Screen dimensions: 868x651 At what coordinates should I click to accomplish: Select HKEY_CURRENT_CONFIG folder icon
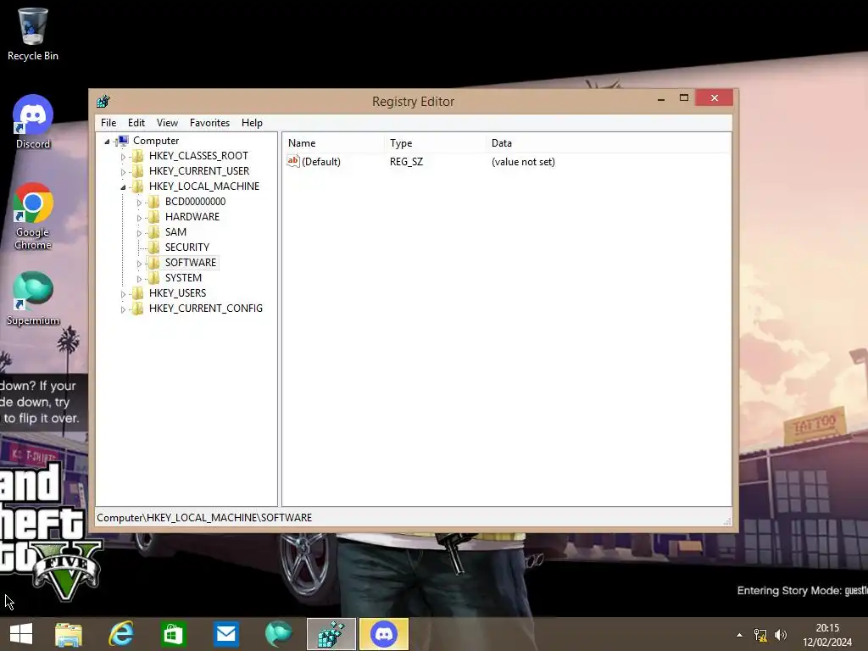tap(138, 309)
